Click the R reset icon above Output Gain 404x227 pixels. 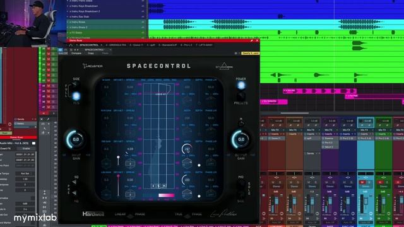coord(241,124)
